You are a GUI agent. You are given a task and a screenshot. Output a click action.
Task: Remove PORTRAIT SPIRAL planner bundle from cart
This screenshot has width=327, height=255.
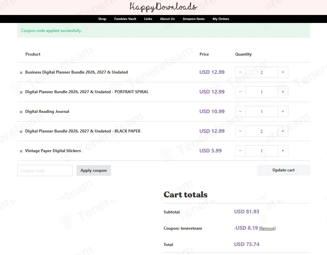click(x=21, y=92)
